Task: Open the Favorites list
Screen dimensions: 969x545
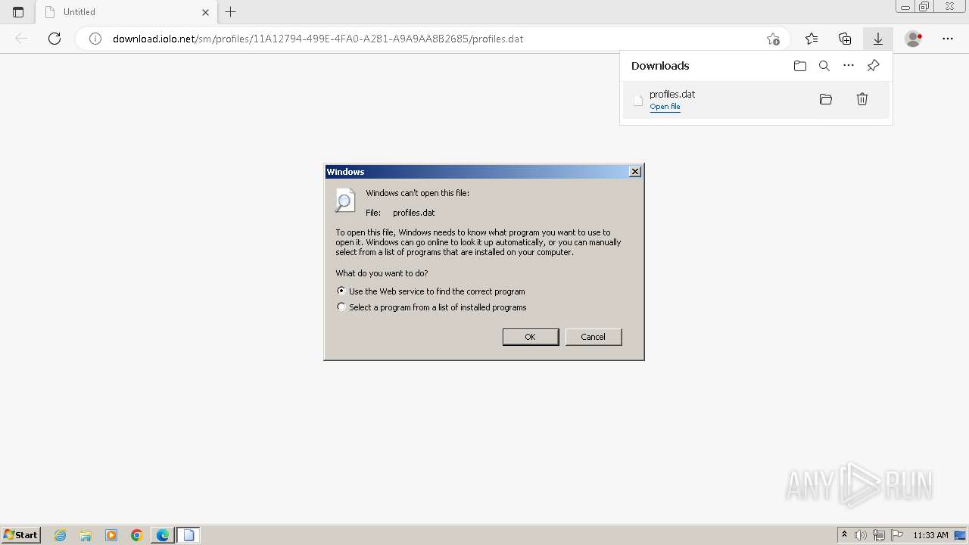Action: click(812, 39)
